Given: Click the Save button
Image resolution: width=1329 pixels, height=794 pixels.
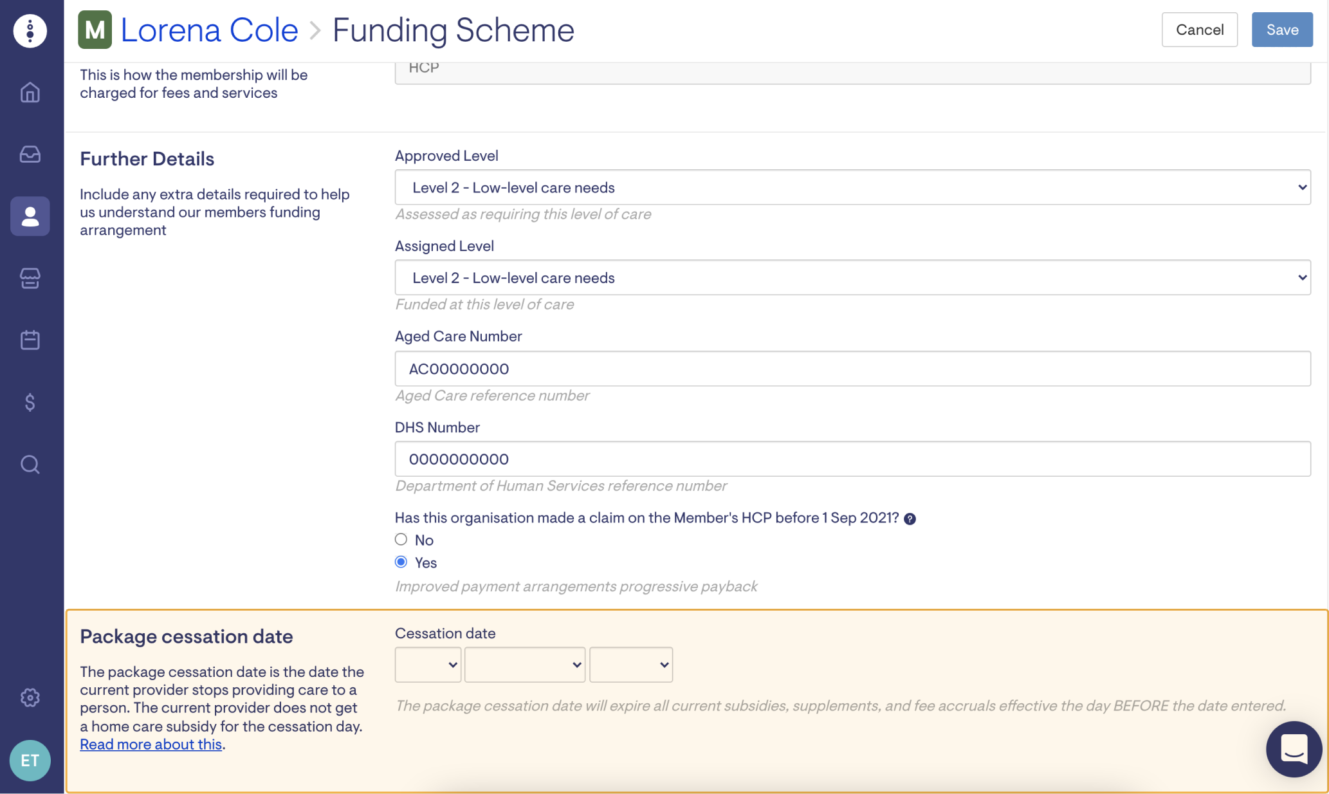Looking at the screenshot, I should click(x=1281, y=30).
